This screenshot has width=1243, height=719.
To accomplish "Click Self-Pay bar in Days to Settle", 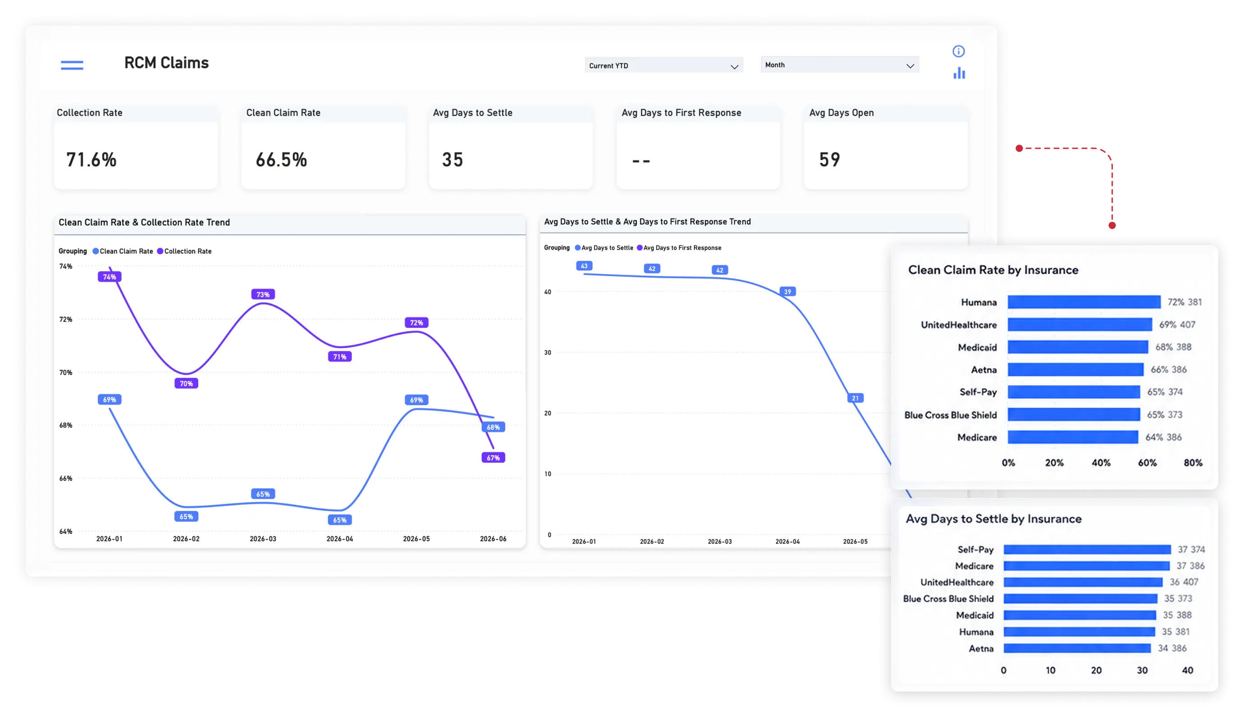I will click(x=1087, y=550).
